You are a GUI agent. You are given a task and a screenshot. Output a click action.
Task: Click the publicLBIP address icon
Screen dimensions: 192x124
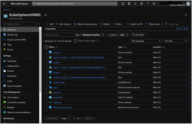(50, 97)
